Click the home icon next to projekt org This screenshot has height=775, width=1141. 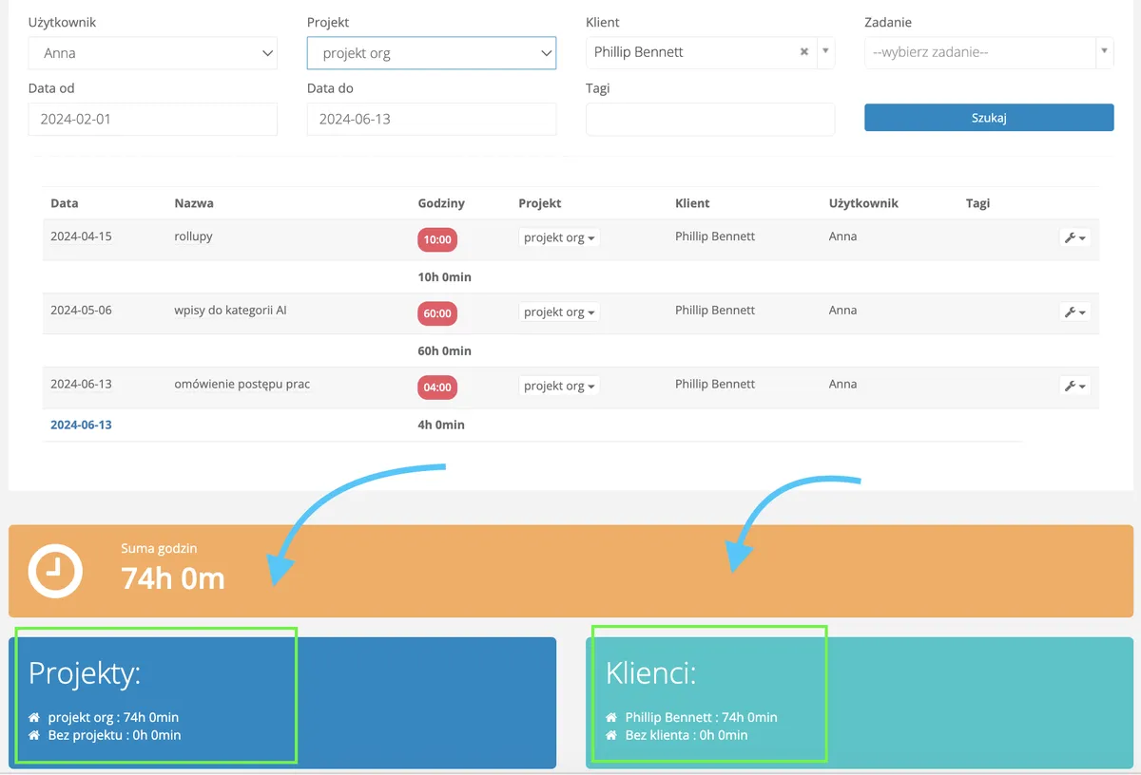click(35, 718)
